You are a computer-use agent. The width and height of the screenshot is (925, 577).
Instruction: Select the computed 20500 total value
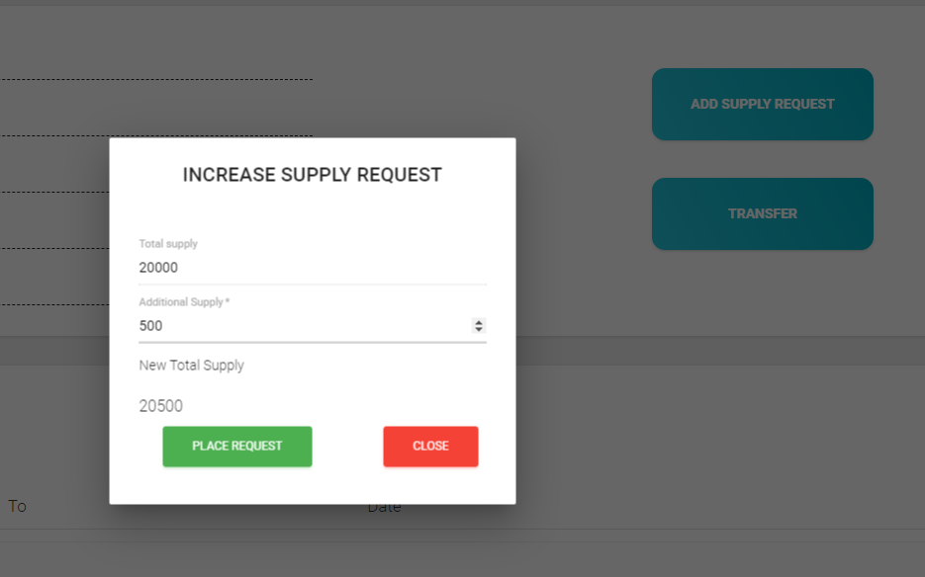(160, 406)
